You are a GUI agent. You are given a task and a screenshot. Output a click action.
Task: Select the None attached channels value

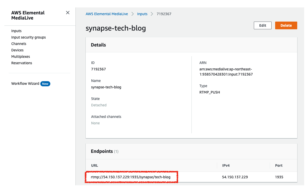tap(95, 123)
